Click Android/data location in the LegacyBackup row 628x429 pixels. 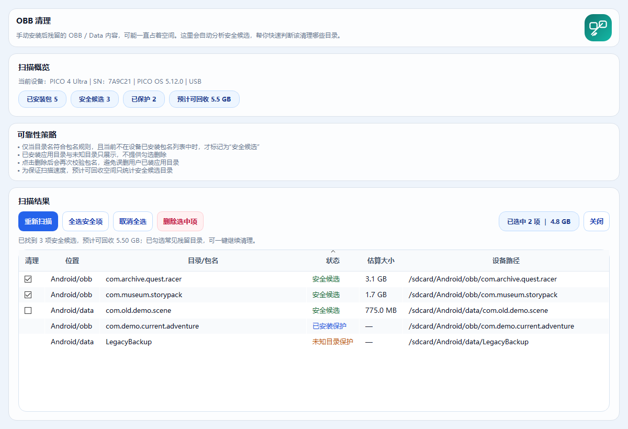[72, 342]
